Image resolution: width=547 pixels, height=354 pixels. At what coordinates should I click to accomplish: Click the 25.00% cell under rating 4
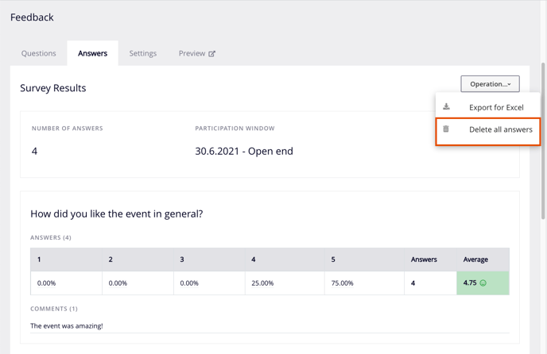click(x=285, y=283)
